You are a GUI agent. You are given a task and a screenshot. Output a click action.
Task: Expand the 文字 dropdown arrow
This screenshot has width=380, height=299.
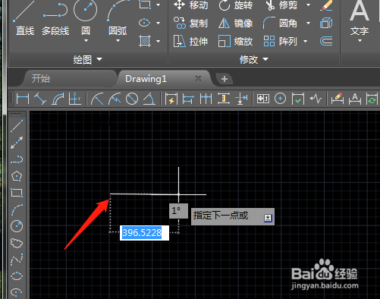pos(360,40)
